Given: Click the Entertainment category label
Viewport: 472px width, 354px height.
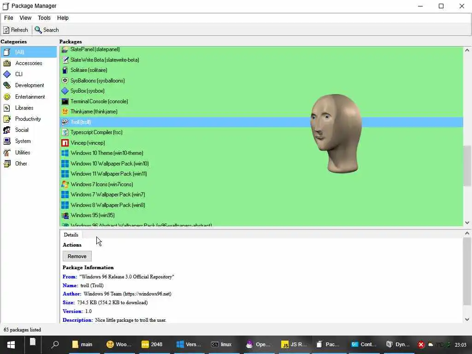Looking at the screenshot, I should coord(30,97).
